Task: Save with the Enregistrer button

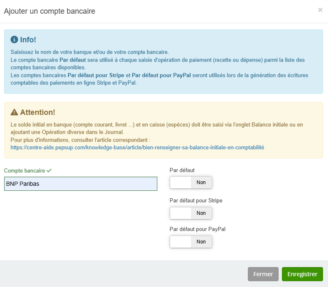Action: tap(302, 274)
